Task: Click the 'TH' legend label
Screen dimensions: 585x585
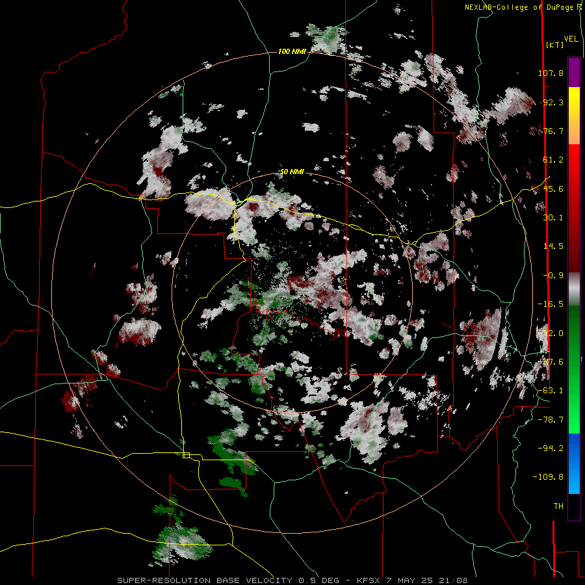Action: 558,506
